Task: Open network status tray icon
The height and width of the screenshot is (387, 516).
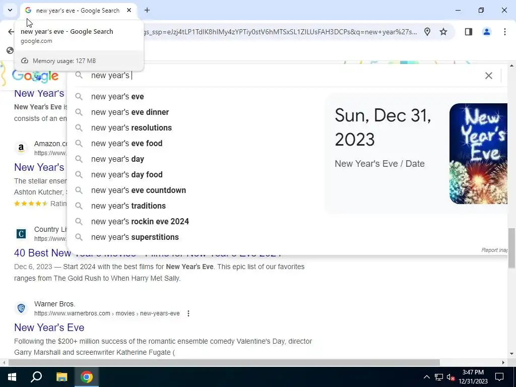Action: [x=439, y=377]
